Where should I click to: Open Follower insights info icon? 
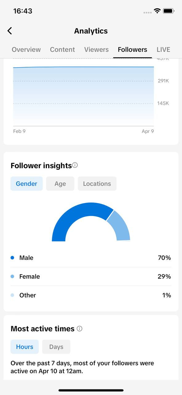[x=75, y=165]
